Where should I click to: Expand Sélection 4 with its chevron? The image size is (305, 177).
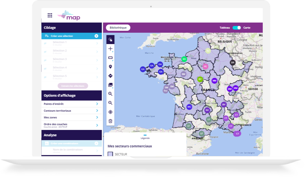(97, 69)
